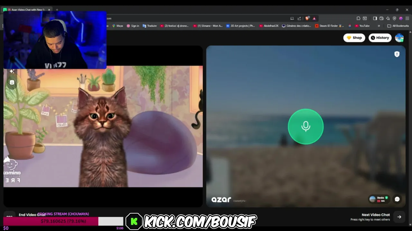Open the YouTube bookmark

362,26
